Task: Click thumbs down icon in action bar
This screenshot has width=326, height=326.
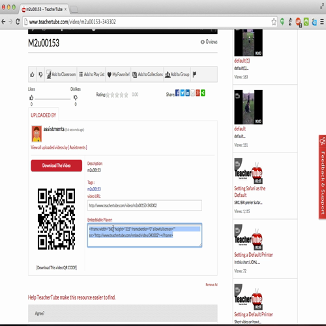Action: (40, 74)
